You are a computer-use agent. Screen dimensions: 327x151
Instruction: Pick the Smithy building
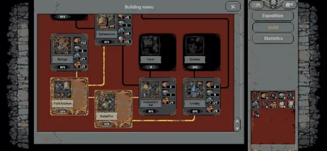click(194, 90)
